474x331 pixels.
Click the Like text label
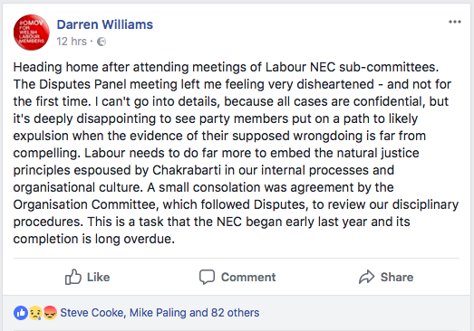click(98, 277)
